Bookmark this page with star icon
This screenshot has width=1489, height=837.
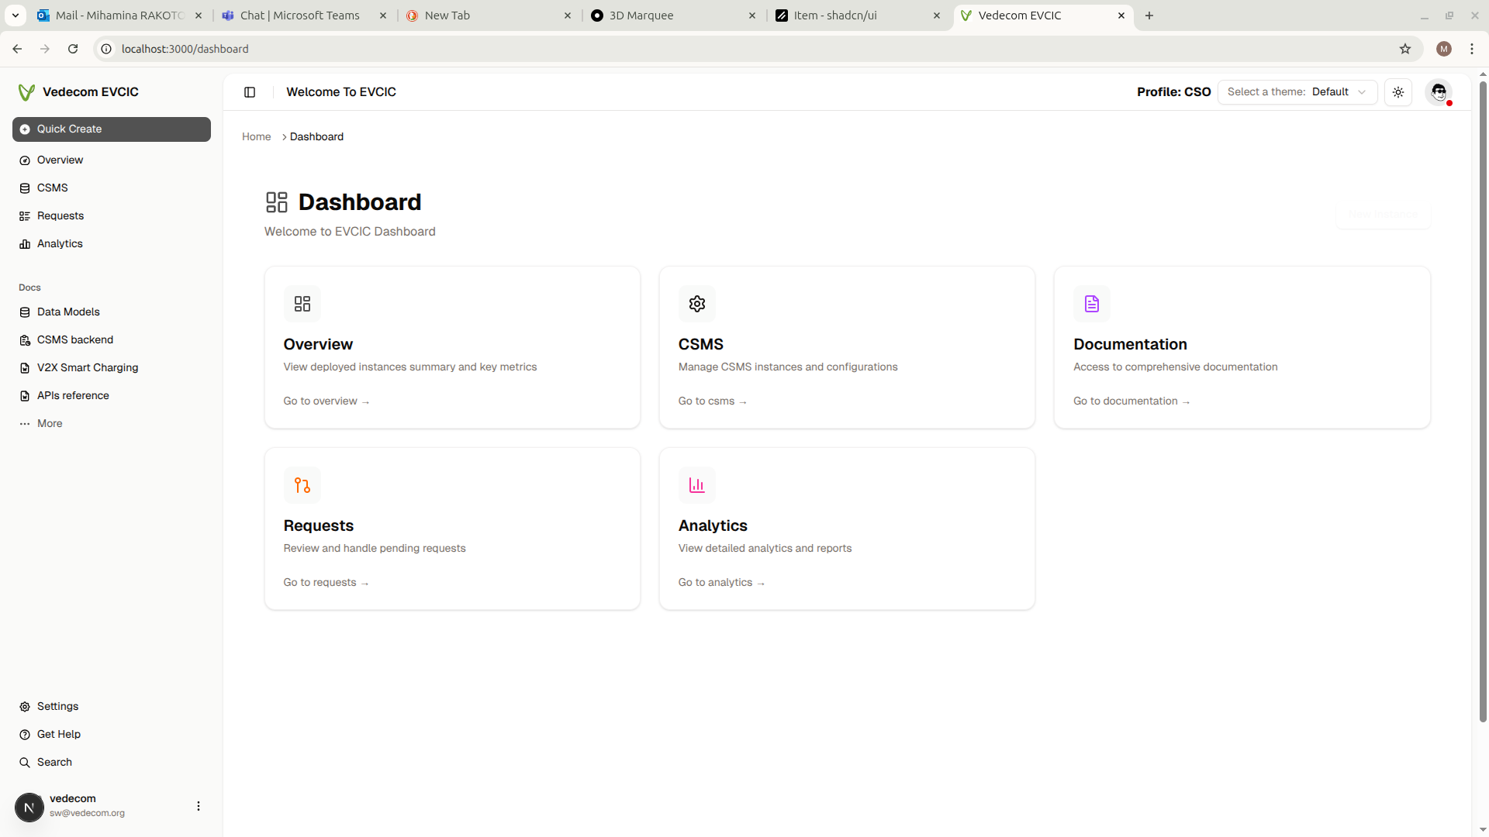1405,49
